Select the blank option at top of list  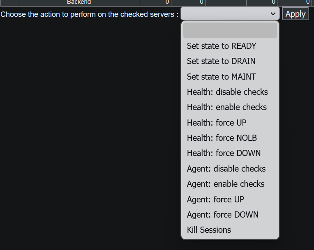[230, 30]
